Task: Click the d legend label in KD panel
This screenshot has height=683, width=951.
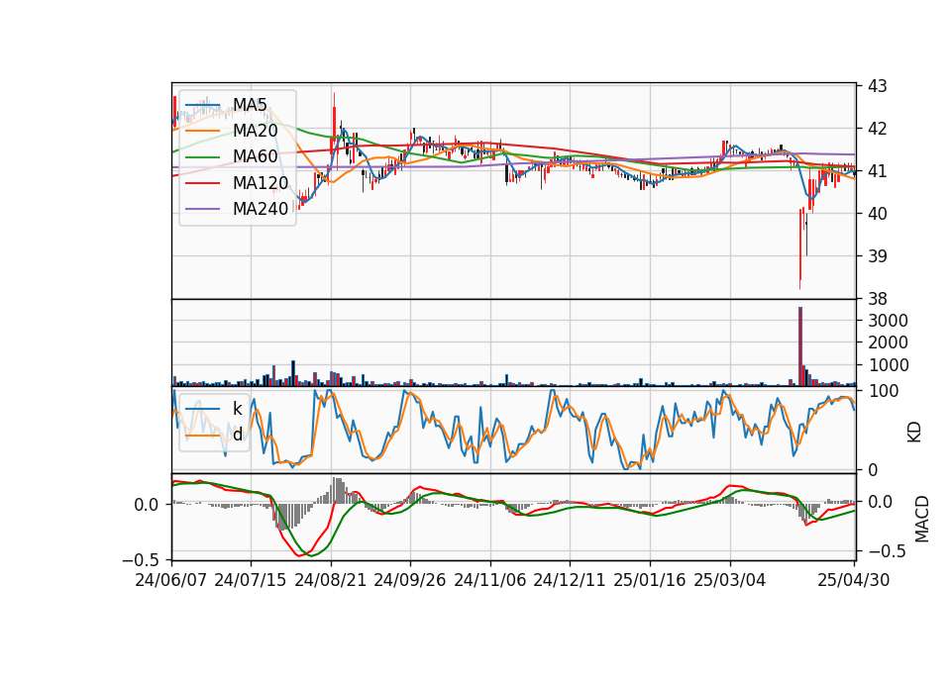Action: [238, 434]
